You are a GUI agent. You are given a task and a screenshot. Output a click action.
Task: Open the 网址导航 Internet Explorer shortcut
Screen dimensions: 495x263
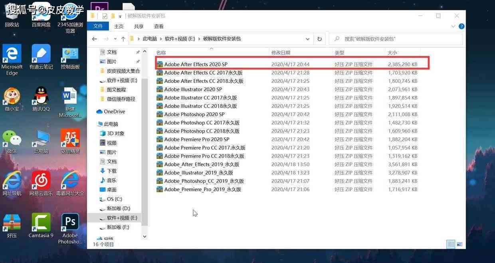pos(12,184)
